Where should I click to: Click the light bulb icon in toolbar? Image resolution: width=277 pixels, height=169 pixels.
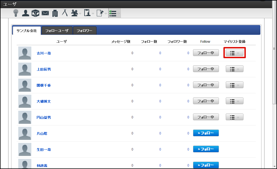[x=16, y=13]
